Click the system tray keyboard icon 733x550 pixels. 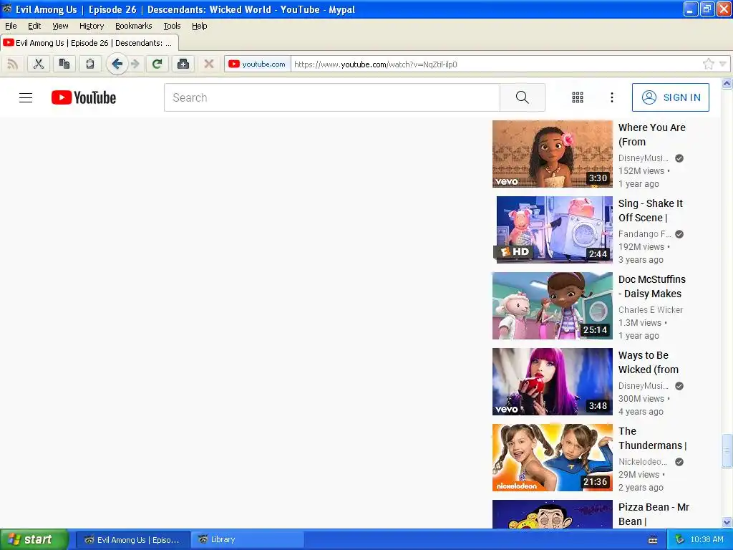pos(653,540)
